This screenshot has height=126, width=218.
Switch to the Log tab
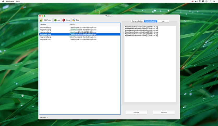[x=163, y=21]
